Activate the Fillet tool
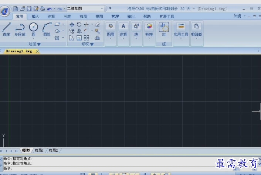 click(87, 31)
